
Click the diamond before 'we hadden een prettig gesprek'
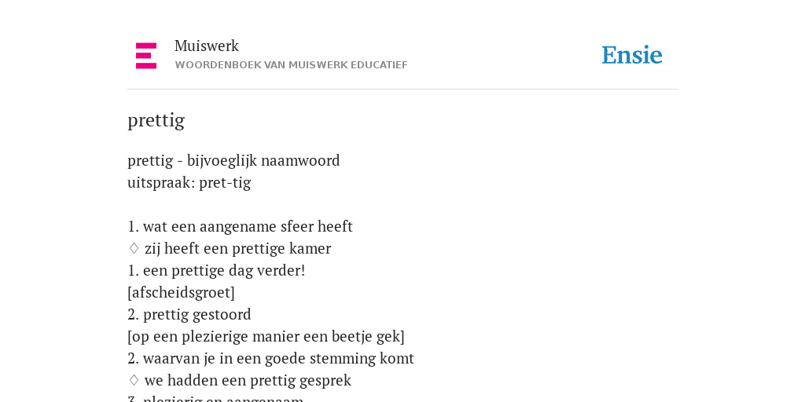tap(134, 380)
